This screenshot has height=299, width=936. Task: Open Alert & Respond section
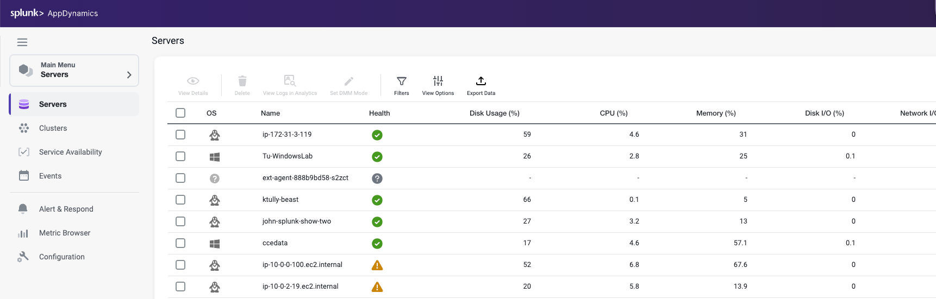point(66,209)
